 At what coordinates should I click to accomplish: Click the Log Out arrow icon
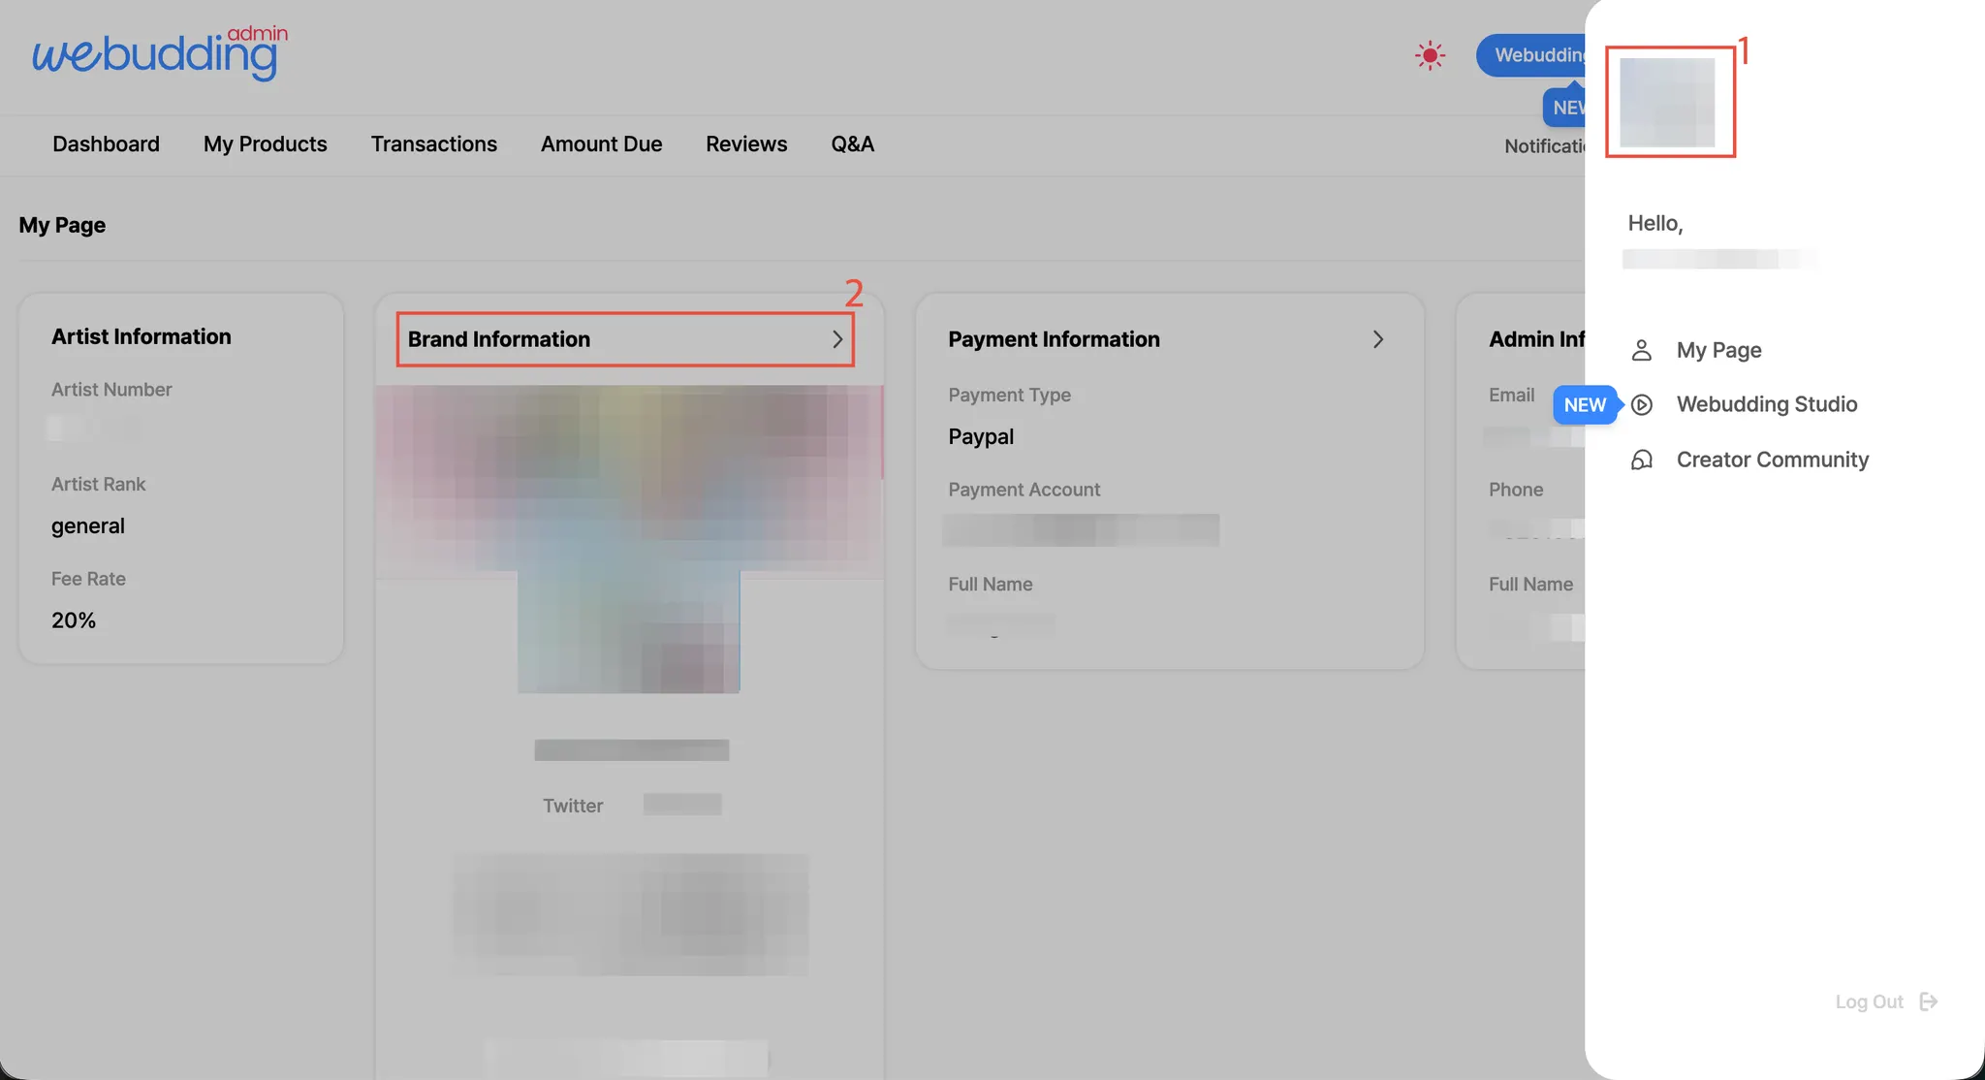point(1929,1001)
